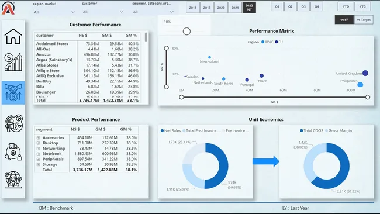Open the Supply Chain truck icon
The width and height of the screenshot is (380, 214).
13,151
